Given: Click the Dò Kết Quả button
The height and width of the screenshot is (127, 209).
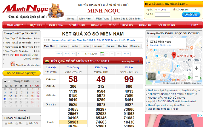Looking at the screenshot, I should pyautogui.click(x=191, y=15).
